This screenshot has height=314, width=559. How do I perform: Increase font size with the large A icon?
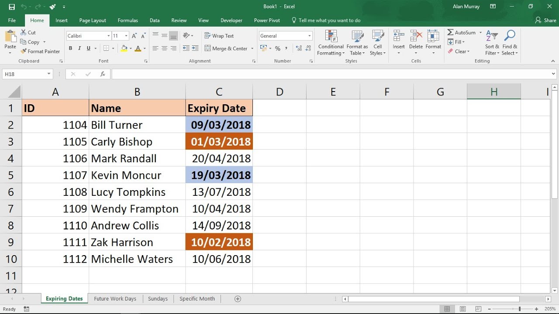[x=135, y=36]
